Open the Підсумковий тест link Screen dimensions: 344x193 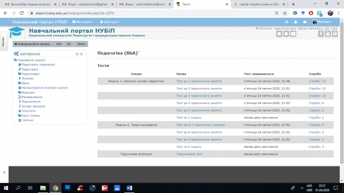tap(189, 154)
